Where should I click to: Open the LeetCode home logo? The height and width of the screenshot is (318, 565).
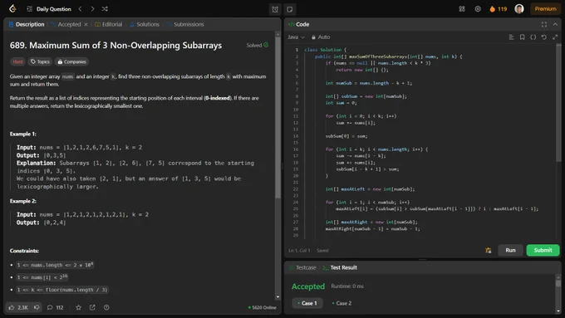pyautogui.click(x=12, y=8)
